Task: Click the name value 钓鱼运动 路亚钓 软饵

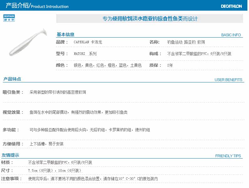Action: tap(186, 42)
